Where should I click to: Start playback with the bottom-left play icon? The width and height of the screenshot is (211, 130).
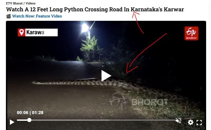[x=12, y=122]
